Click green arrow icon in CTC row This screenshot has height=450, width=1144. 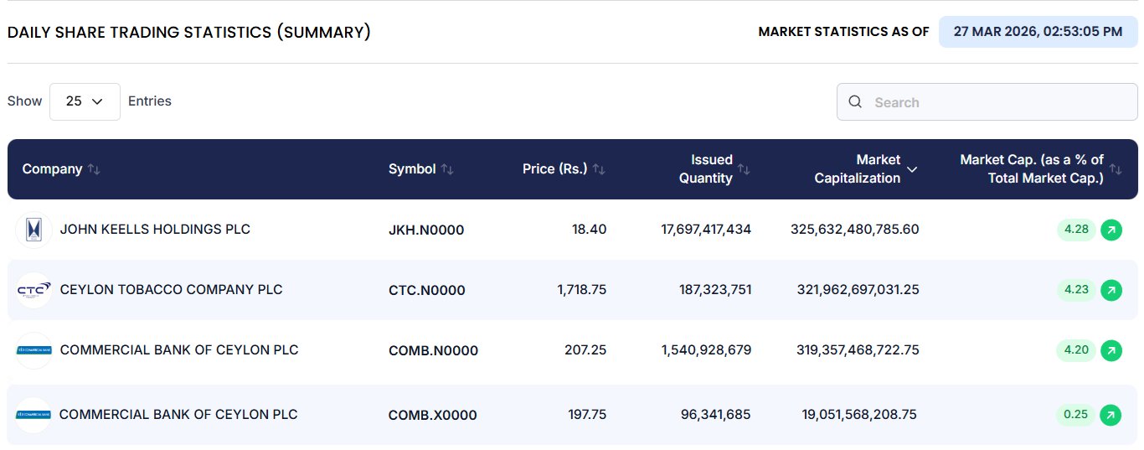[x=1111, y=290]
